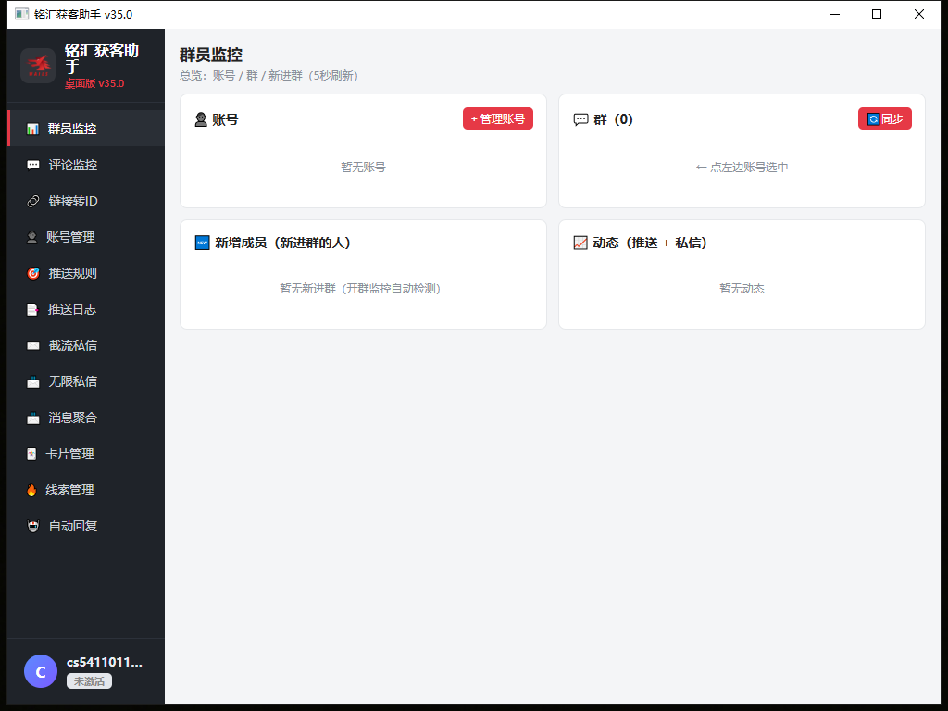948x711 pixels.
Task: Click the user avatar circle with letter C
Action: pos(41,671)
